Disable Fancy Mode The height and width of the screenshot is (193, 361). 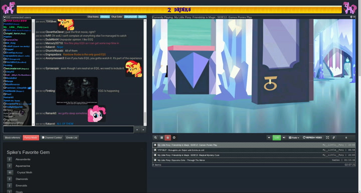point(31,137)
